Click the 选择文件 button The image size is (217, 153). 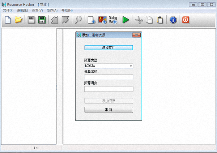pyautogui.click(x=109, y=48)
